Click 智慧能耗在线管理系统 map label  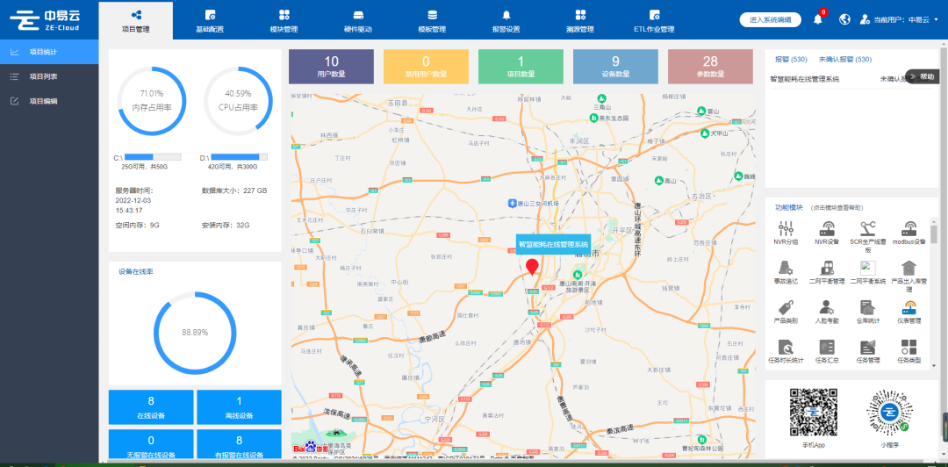553,245
